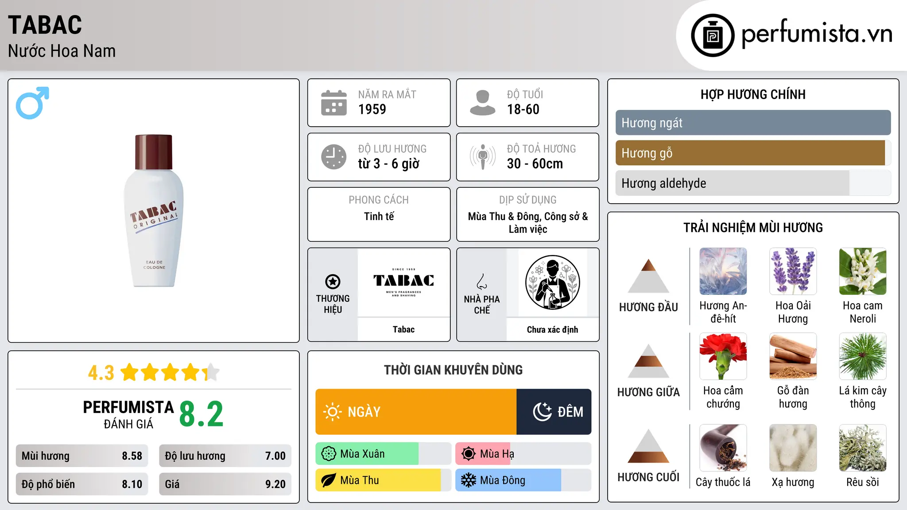Click the Hương gỗ accord bar

coord(753,153)
